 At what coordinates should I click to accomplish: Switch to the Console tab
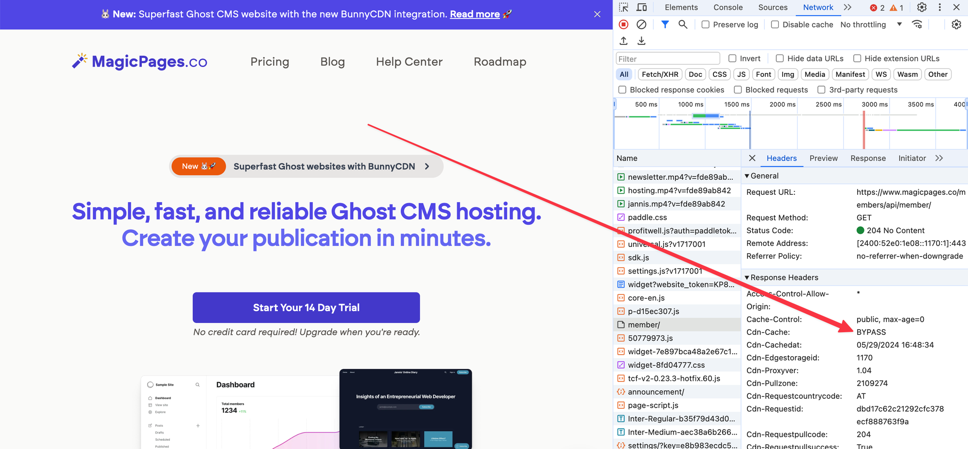point(728,7)
